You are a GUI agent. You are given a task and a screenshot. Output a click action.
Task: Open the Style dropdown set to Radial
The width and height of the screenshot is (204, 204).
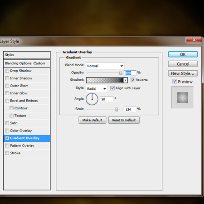click(97, 88)
